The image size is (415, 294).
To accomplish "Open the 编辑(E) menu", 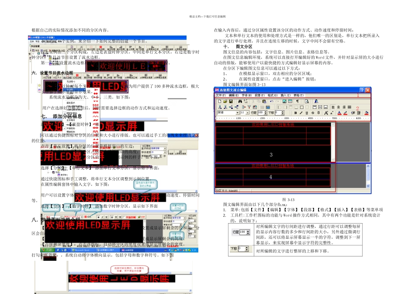I will (234, 95).
